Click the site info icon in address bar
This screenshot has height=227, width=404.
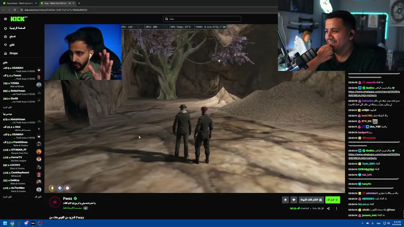click(21, 10)
